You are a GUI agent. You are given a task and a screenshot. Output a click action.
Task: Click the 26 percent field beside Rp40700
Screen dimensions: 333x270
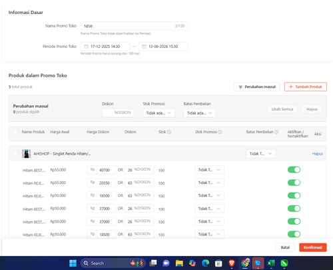click(x=139, y=170)
